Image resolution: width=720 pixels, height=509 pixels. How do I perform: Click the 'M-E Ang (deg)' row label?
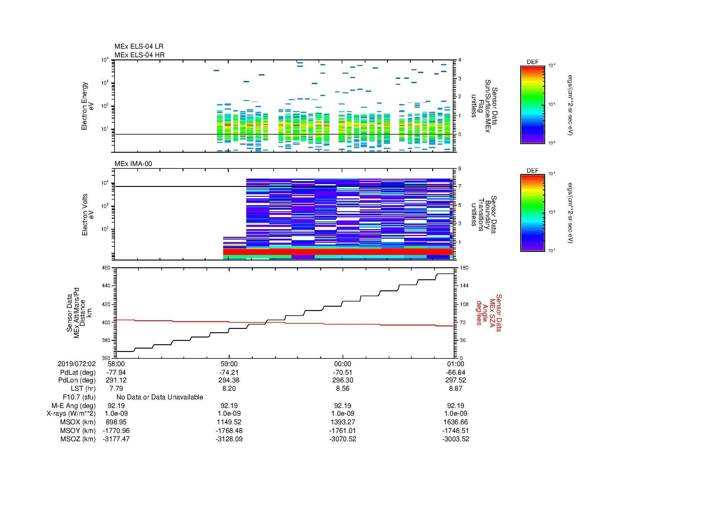tap(73, 406)
